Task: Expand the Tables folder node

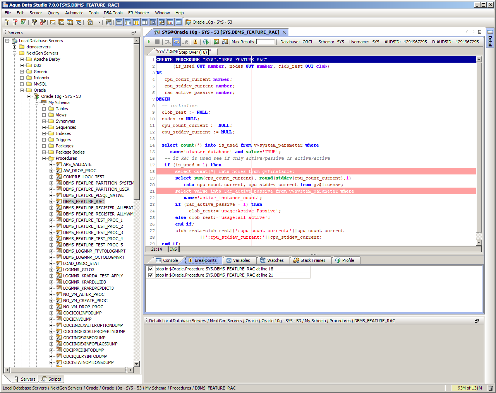Action: (44, 109)
